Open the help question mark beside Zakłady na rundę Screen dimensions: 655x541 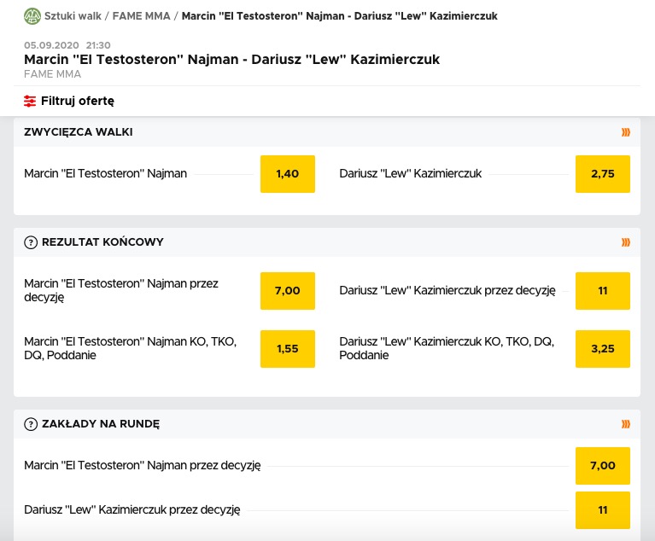point(31,424)
